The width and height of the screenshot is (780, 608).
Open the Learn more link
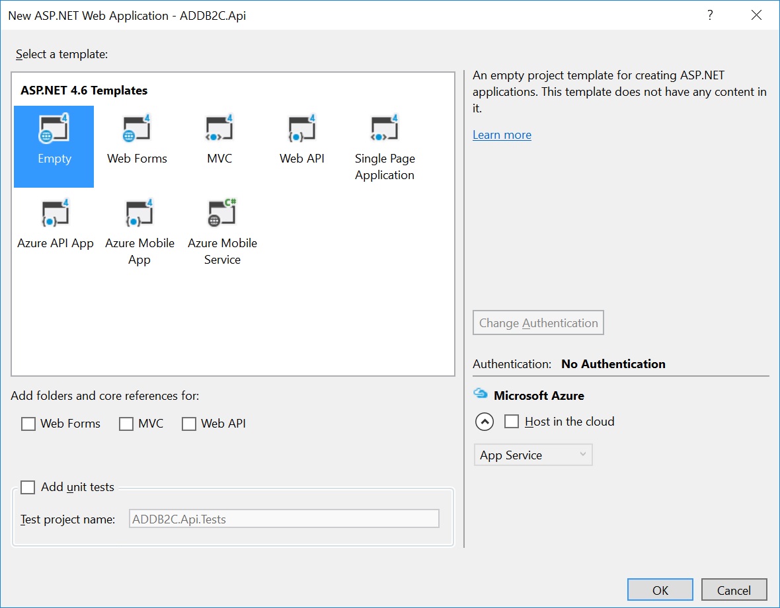(502, 135)
